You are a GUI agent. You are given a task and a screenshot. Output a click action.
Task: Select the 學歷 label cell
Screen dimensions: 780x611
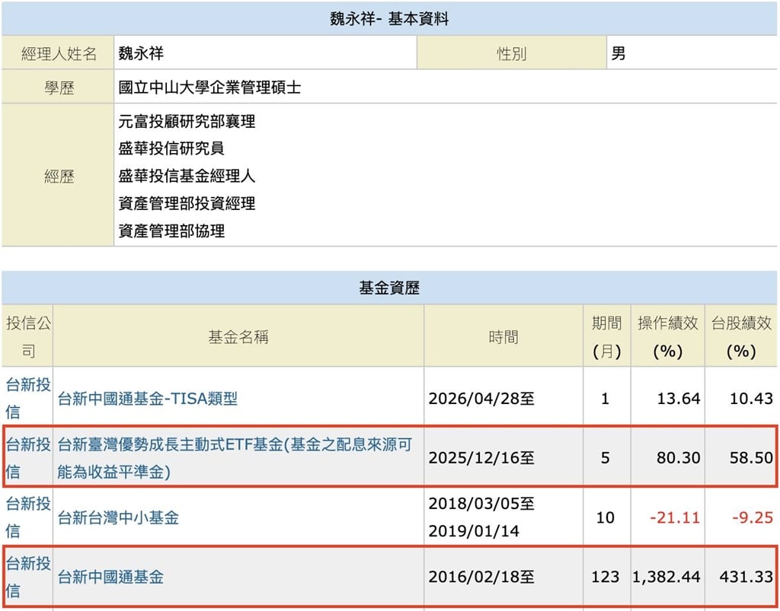pyautogui.click(x=58, y=87)
